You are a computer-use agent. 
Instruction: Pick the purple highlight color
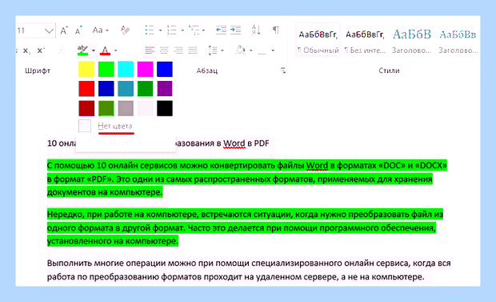tap(165, 89)
